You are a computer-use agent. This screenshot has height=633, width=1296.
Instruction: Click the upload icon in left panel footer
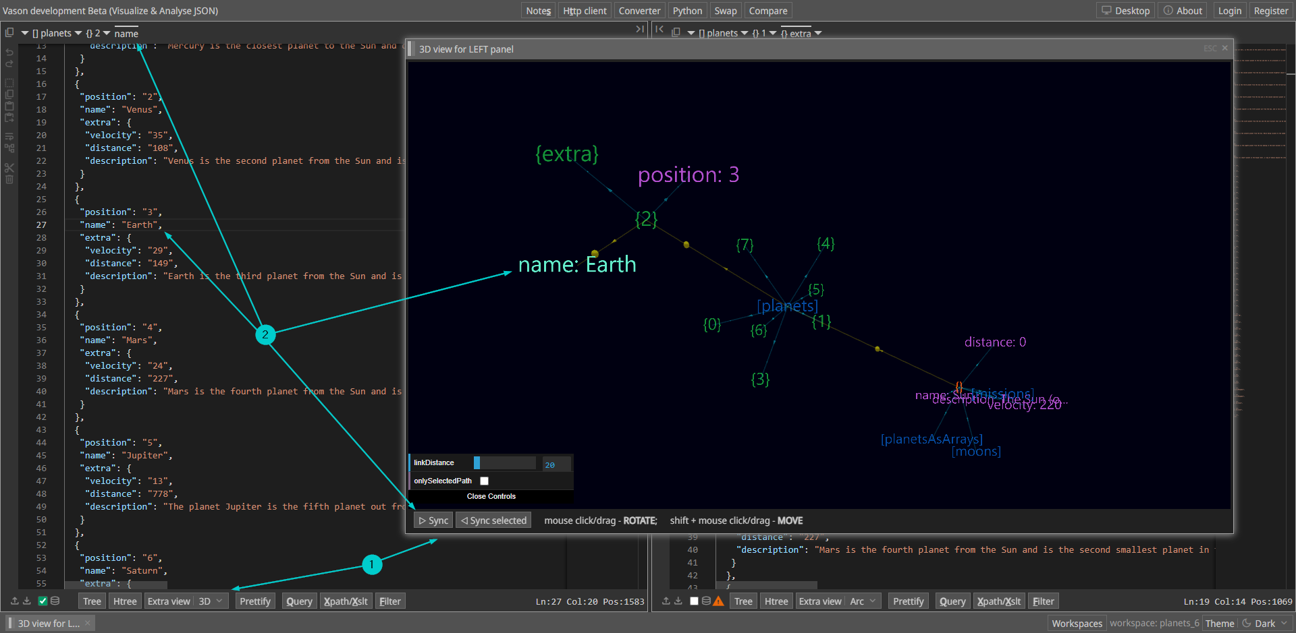[x=15, y=601]
